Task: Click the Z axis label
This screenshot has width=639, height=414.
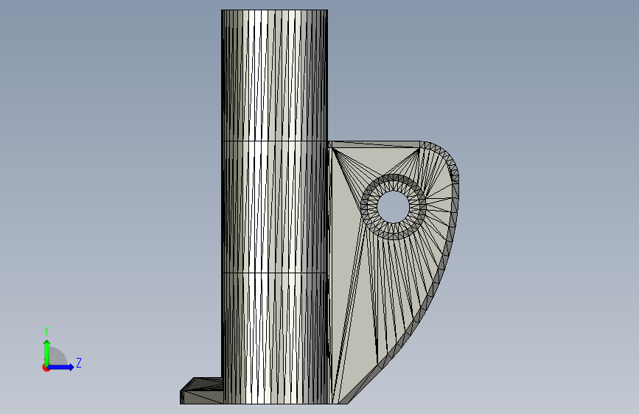Action: point(79,362)
